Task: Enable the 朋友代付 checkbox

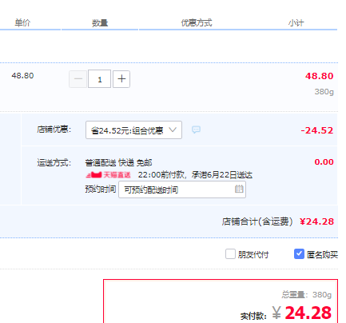Action: point(230,254)
